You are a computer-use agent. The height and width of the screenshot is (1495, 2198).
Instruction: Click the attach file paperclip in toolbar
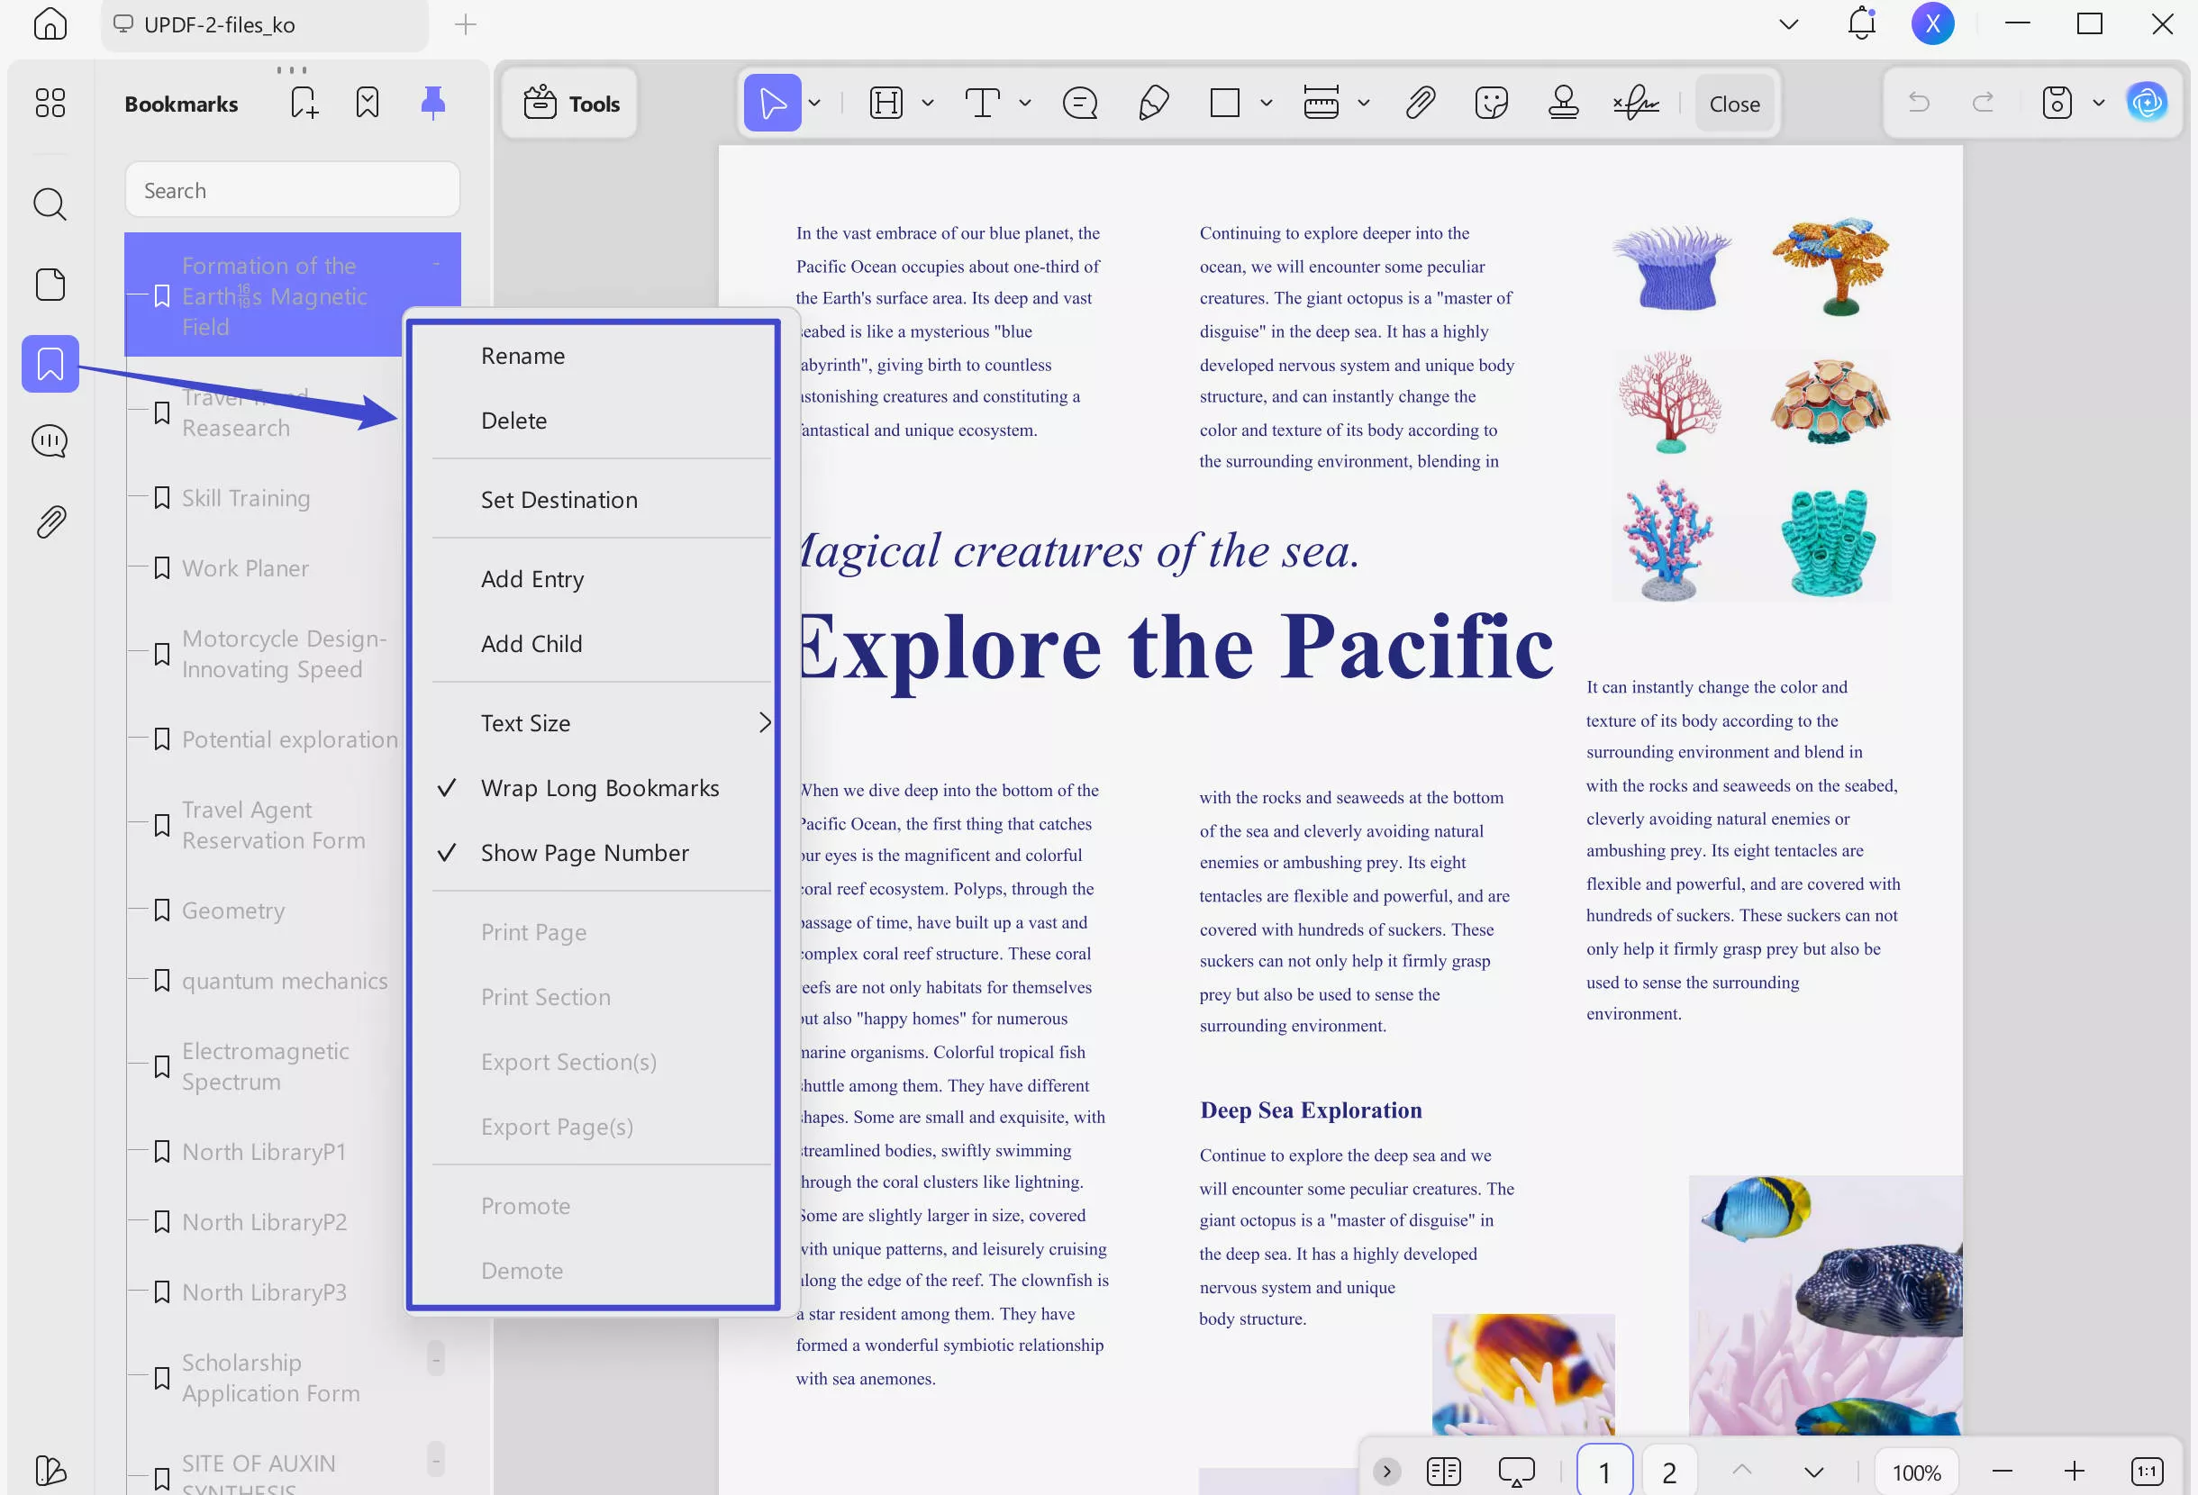point(1420,102)
